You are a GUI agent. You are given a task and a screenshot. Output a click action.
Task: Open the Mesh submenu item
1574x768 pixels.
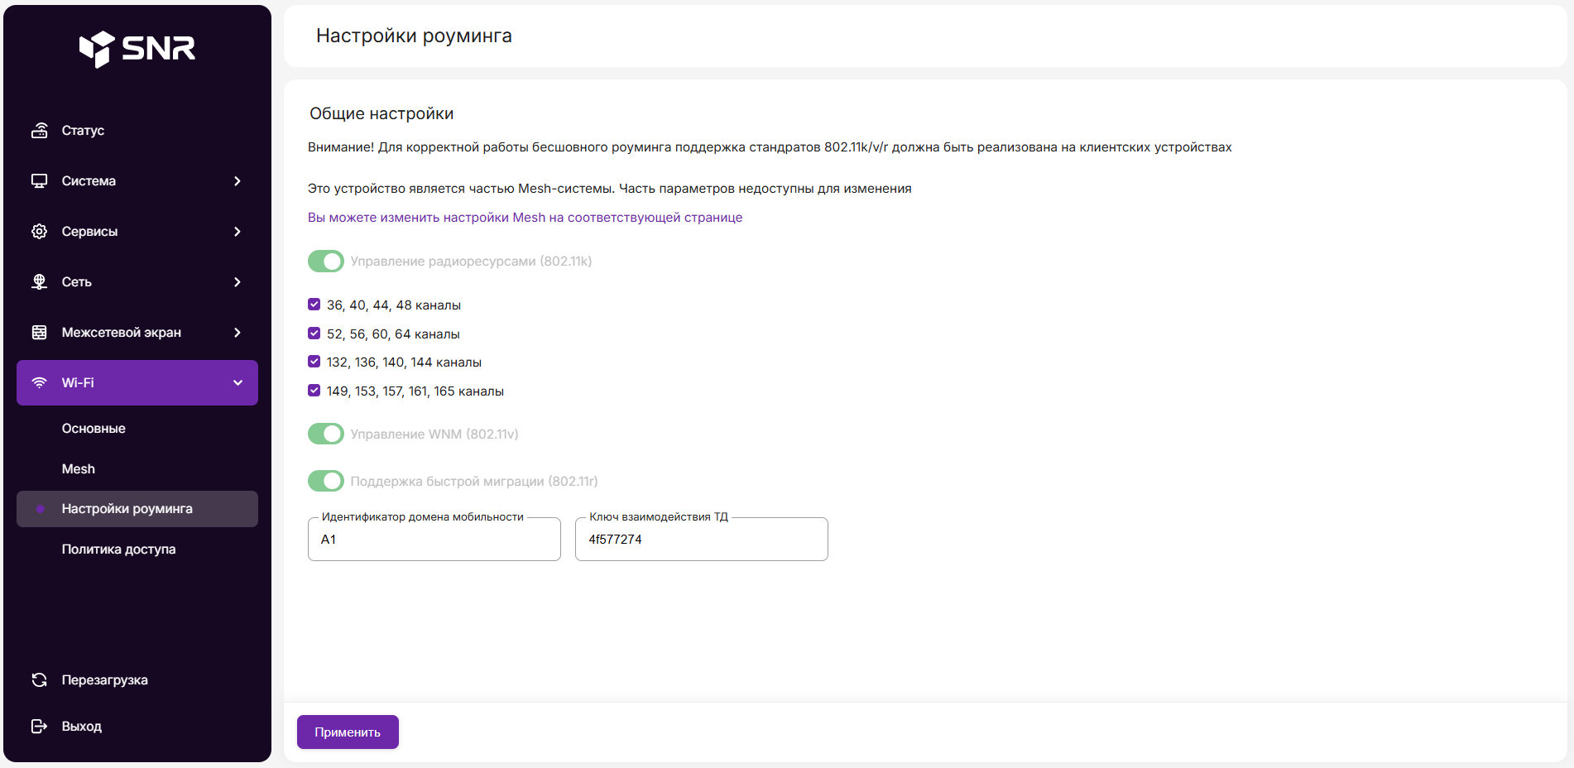point(79,469)
